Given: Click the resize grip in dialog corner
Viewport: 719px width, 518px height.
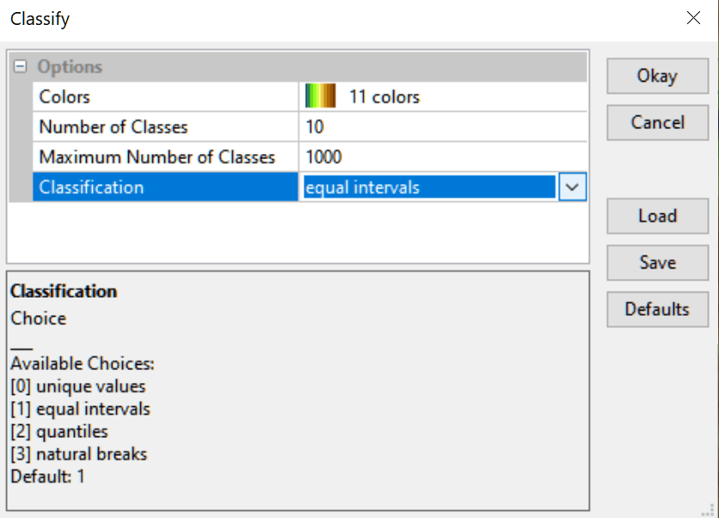Looking at the screenshot, I should pyautogui.click(x=710, y=509).
